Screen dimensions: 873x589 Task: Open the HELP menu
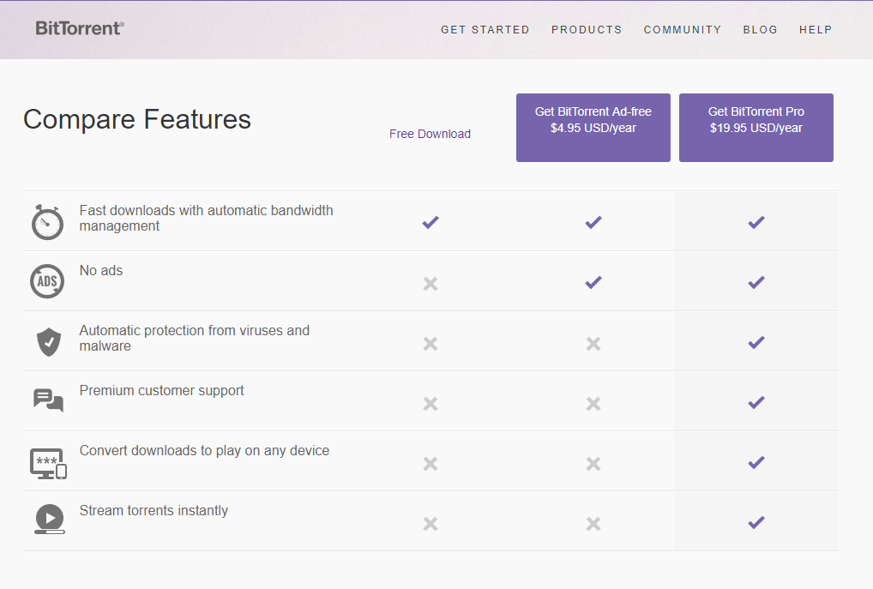tap(815, 30)
